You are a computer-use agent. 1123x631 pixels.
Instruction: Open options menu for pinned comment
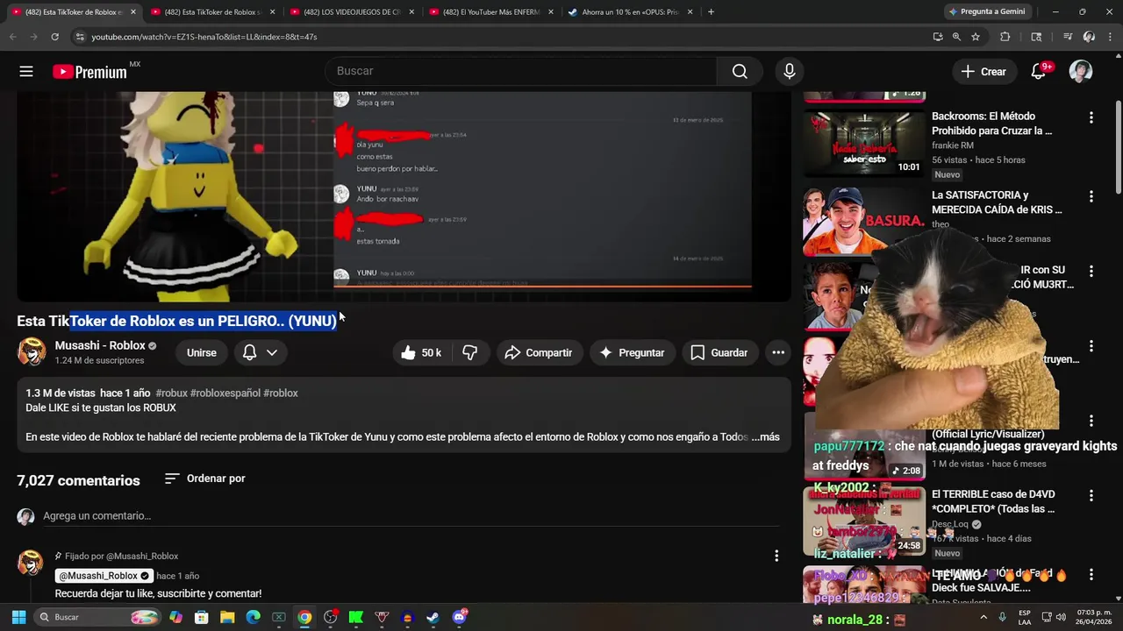[x=776, y=556]
